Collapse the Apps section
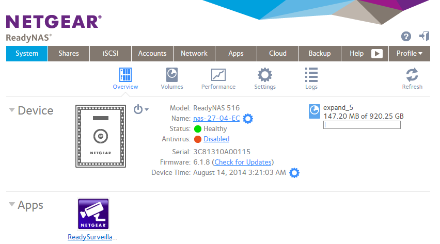Screen dimensions: 440x244 pos(12,205)
